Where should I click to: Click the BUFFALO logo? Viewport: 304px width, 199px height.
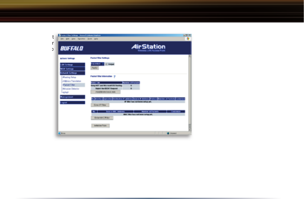[x=71, y=48]
